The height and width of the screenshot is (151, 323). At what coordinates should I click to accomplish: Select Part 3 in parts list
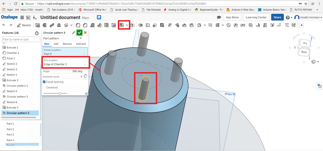(10, 135)
